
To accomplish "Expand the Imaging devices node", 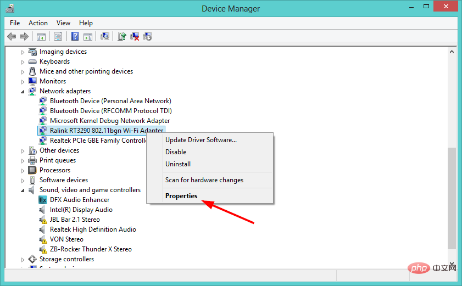I will (x=23, y=53).
